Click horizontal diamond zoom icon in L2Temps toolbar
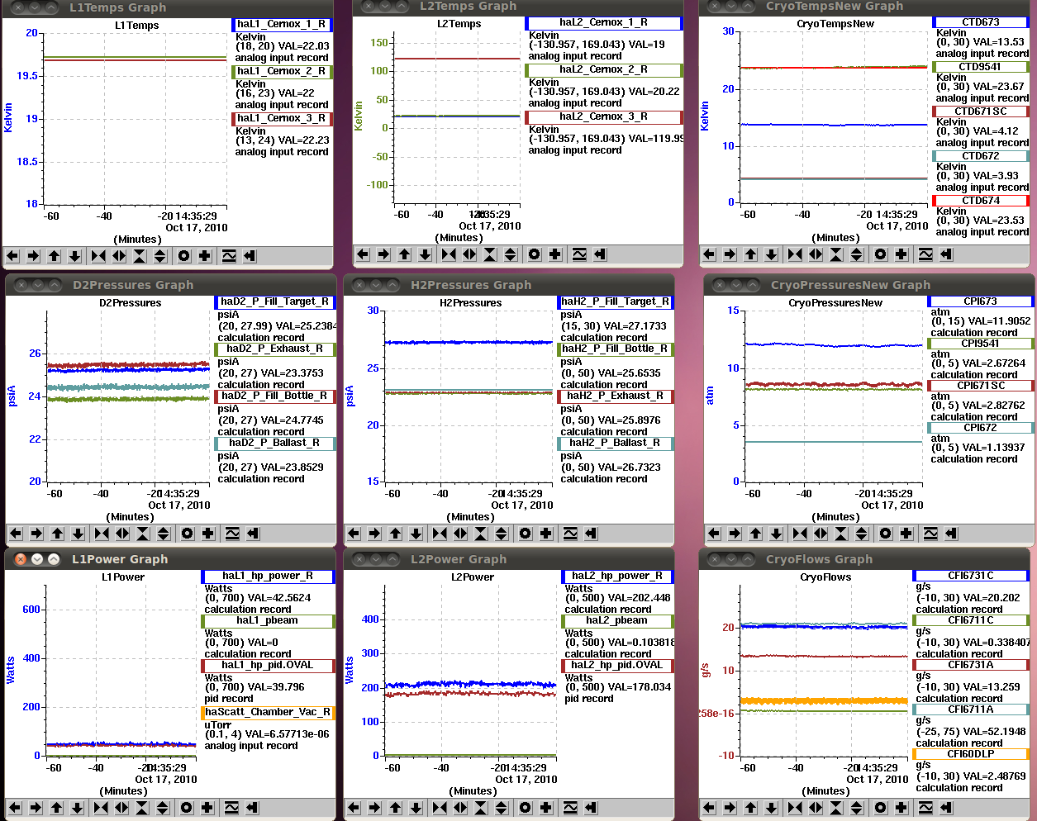The width and height of the screenshot is (1037, 821). click(x=469, y=254)
